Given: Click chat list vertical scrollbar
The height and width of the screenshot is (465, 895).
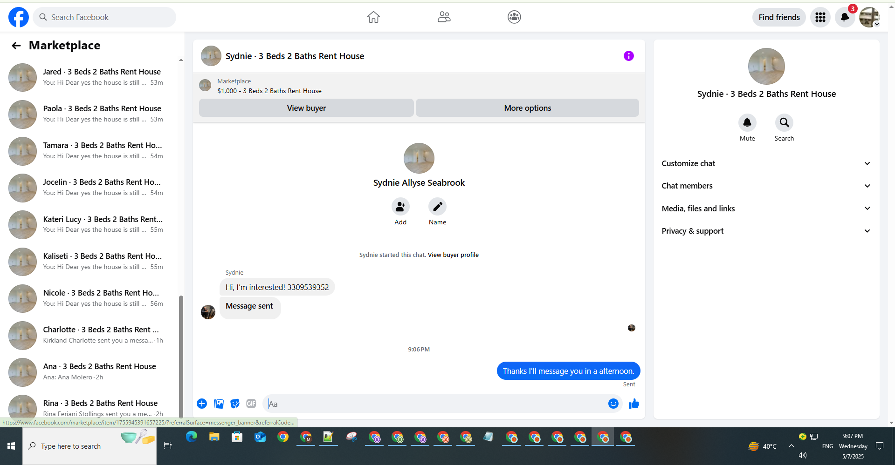Looking at the screenshot, I should coord(181,356).
